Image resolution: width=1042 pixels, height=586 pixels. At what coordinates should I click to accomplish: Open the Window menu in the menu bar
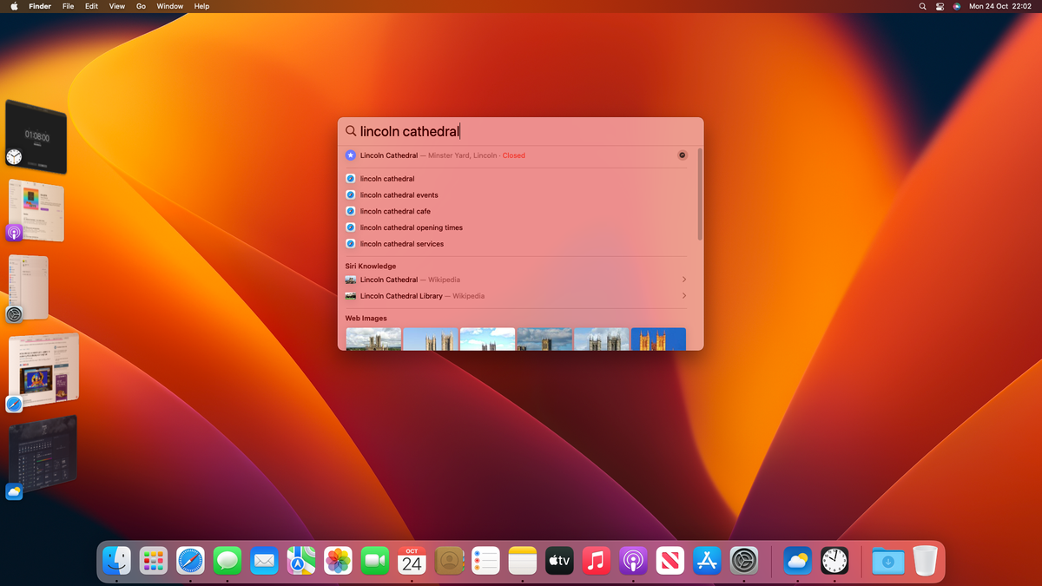click(x=168, y=6)
